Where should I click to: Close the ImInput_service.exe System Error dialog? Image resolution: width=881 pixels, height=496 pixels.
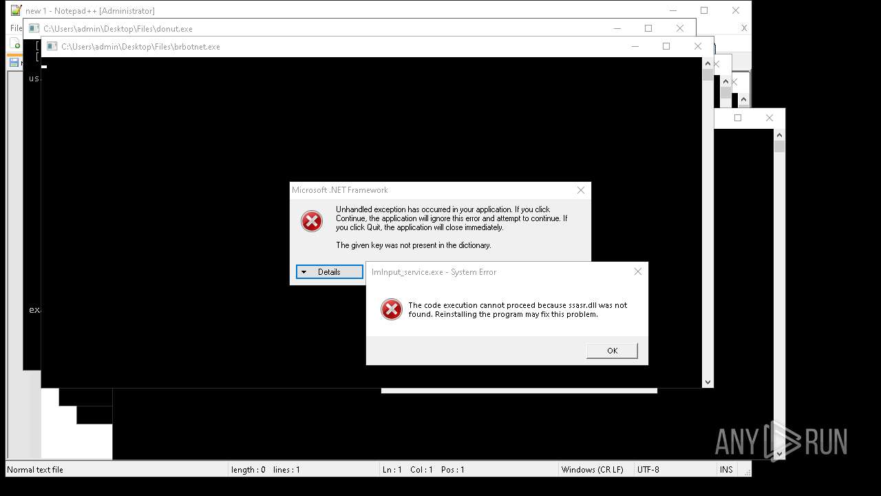637,271
